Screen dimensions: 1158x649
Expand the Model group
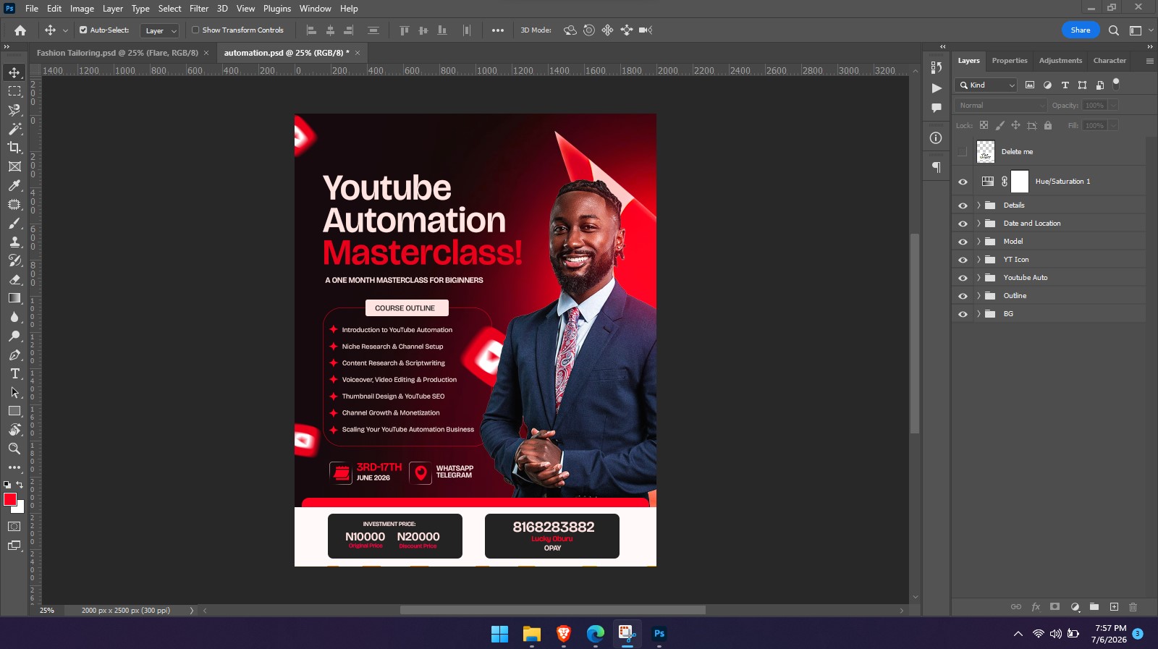(x=979, y=242)
